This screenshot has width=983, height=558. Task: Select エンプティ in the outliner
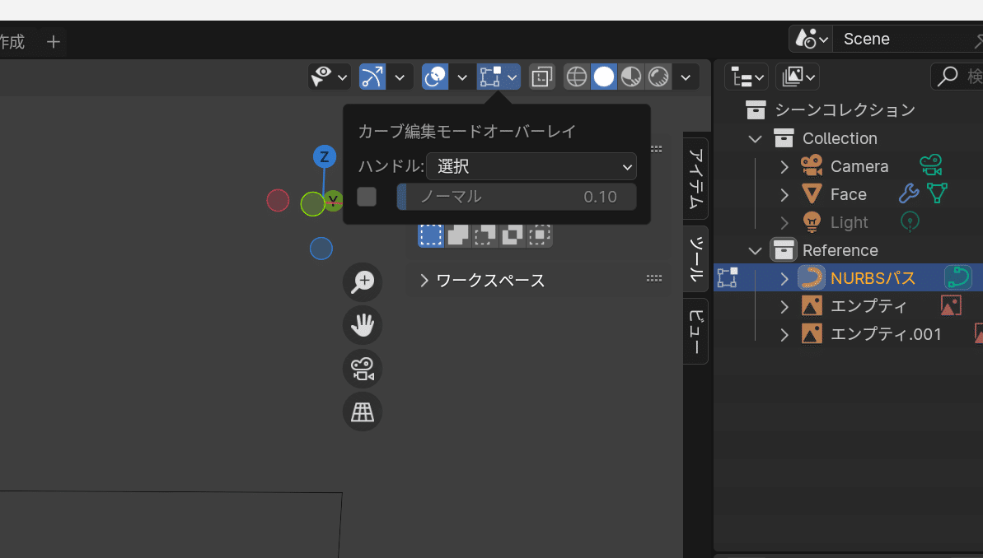(x=868, y=306)
